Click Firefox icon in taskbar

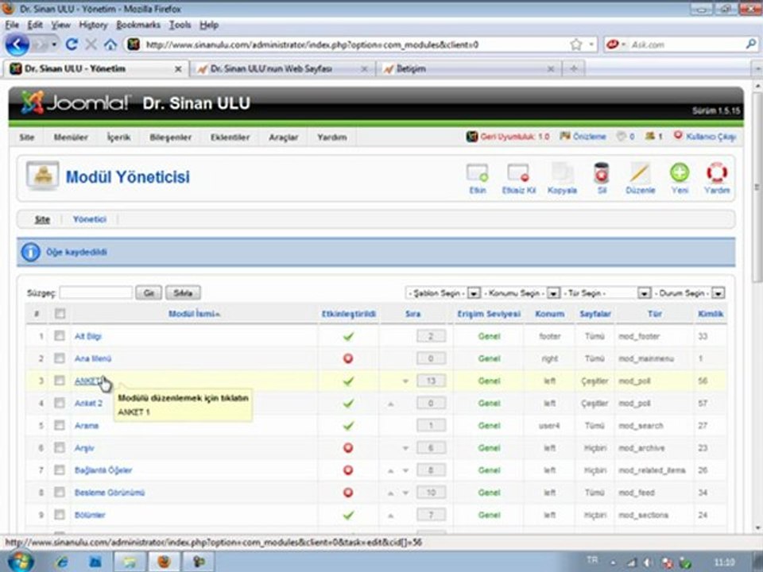pos(165,562)
